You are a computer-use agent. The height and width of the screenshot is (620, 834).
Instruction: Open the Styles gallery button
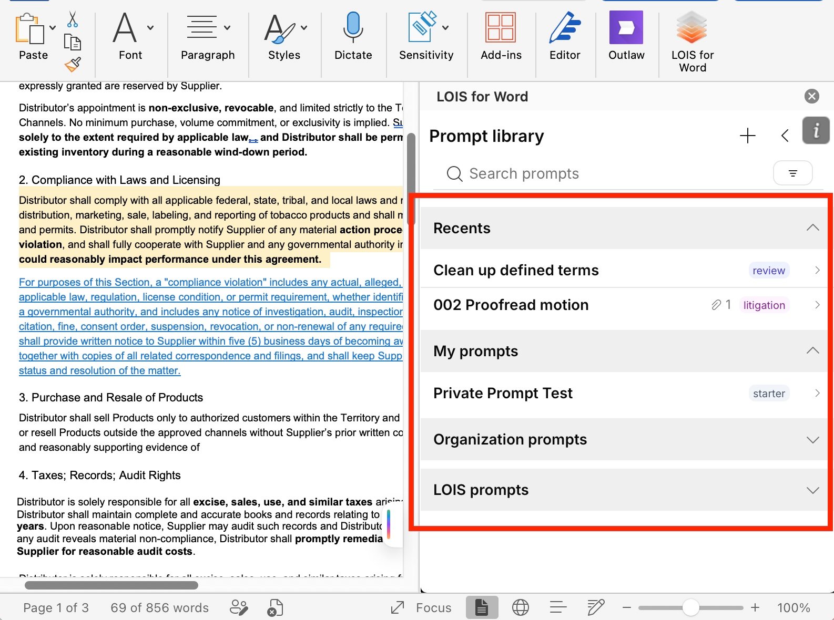[284, 37]
